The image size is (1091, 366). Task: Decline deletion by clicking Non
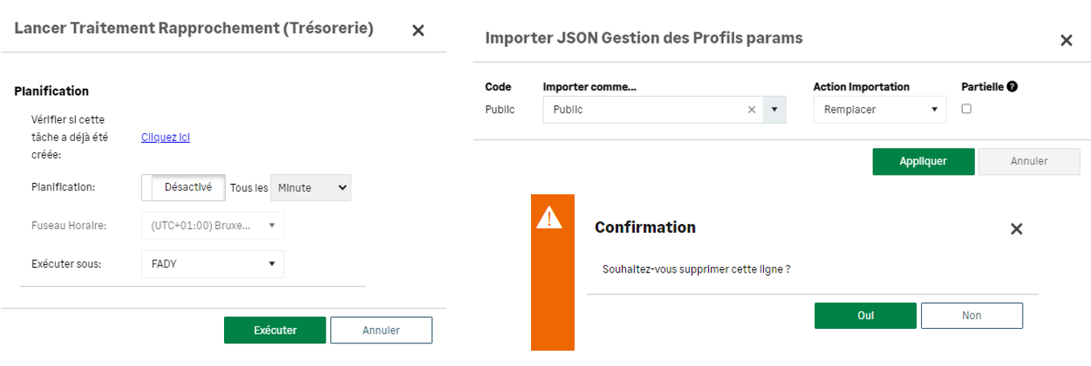click(x=971, y=315)
